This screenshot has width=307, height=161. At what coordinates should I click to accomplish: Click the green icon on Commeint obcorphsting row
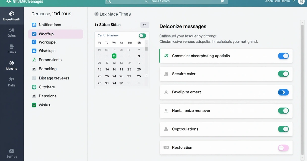tap(166, 56)
